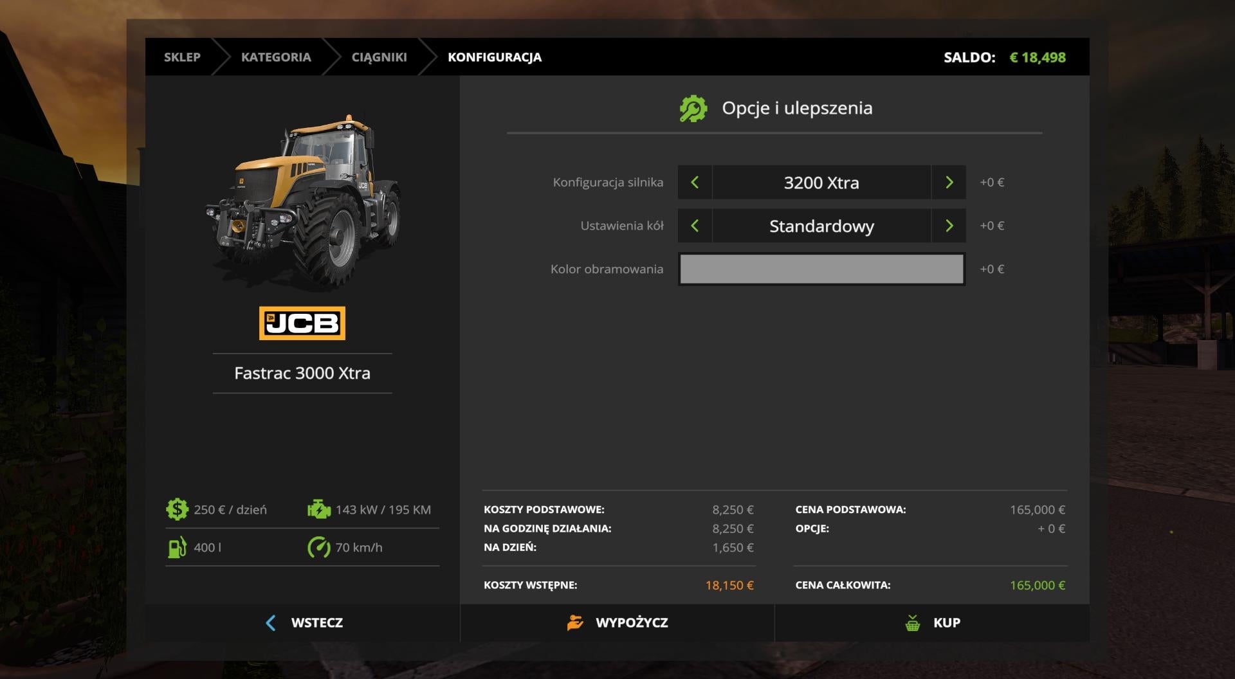Click the CENA PODSTAWOWA 165,000 € amount
Viewport: 1235px width, 679px height.
click(1038, 510)
